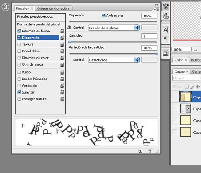Switch to Origen de clonación tab
Image resolution: width=201 pixels, height=173 pixels.
[53, 8]
